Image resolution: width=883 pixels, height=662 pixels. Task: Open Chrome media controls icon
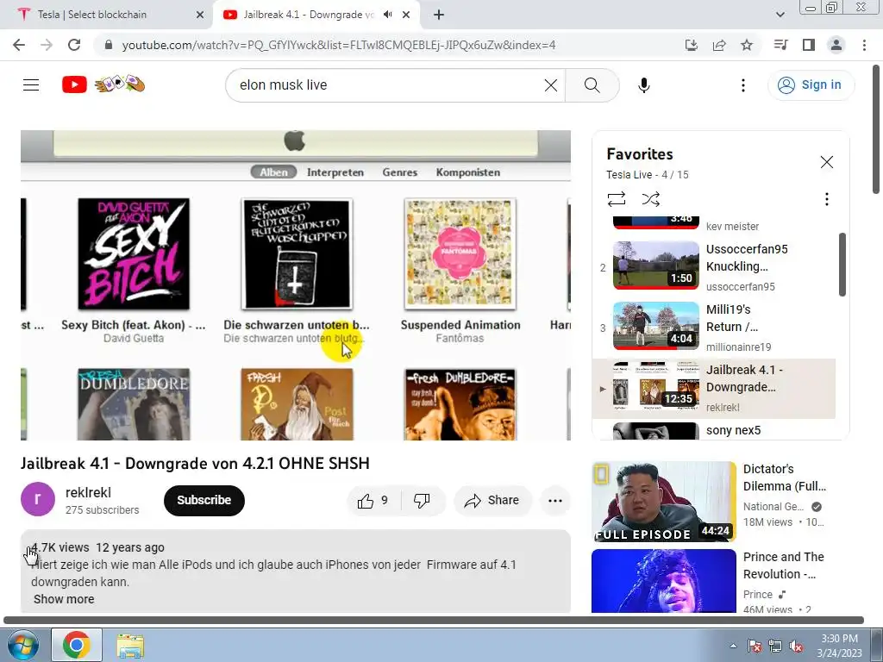(780, 45)
